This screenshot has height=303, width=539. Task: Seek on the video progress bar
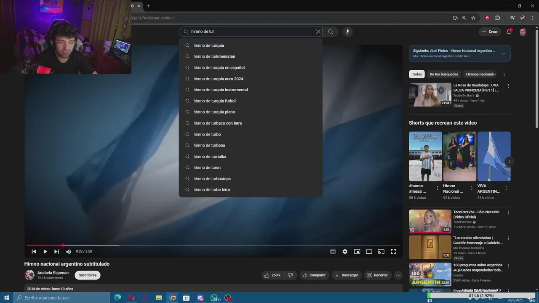click(213, 245)
